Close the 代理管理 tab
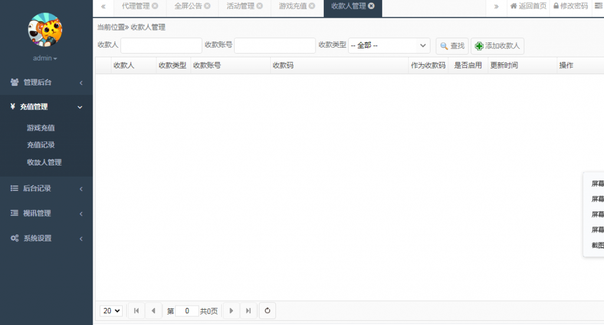This screenshot has height=325, width=604. coord(155,6)
